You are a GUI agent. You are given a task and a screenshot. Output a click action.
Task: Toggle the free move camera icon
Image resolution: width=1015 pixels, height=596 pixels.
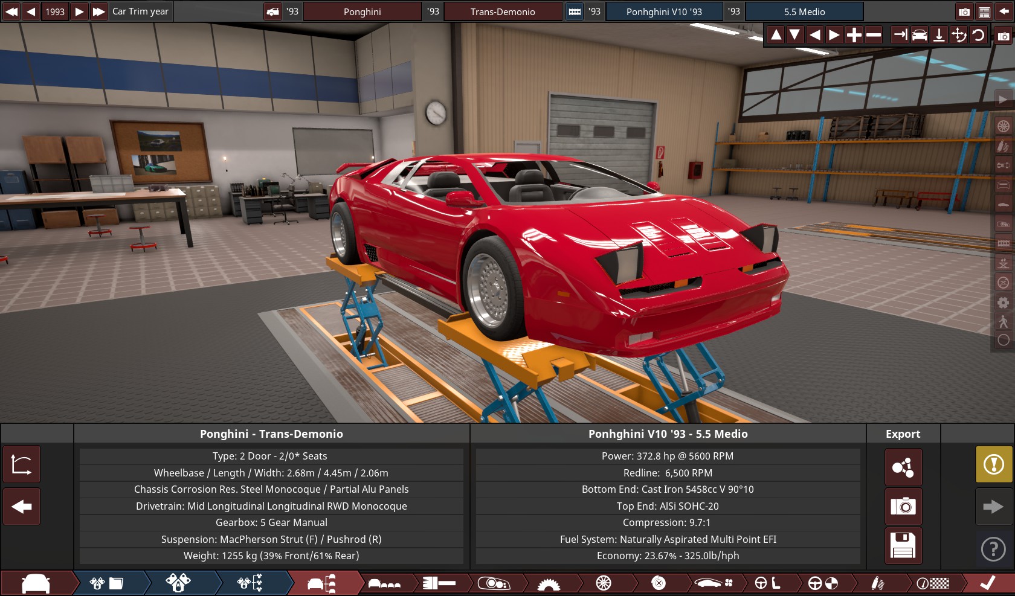pos(959,35)
